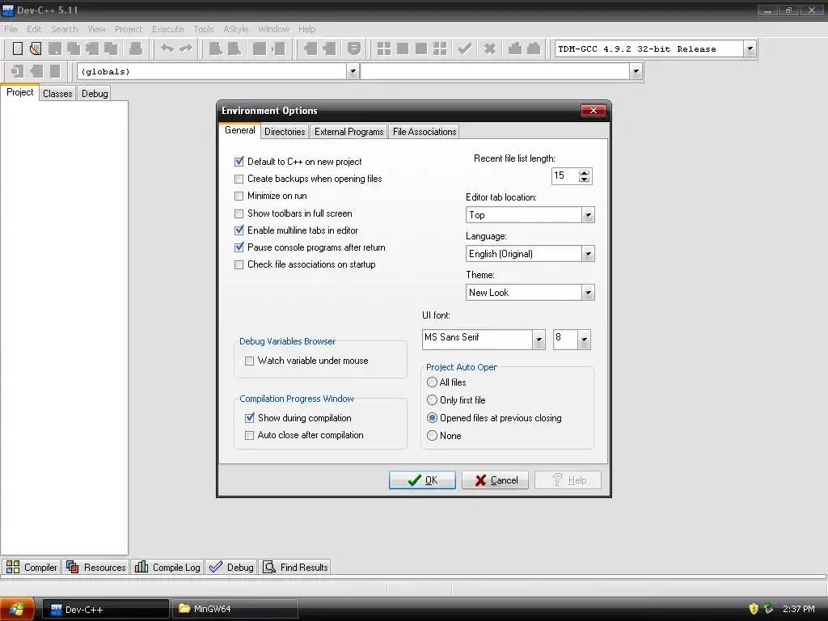Open the Classes tab in left panel
The image size is (828, 621).
(57, 94)
